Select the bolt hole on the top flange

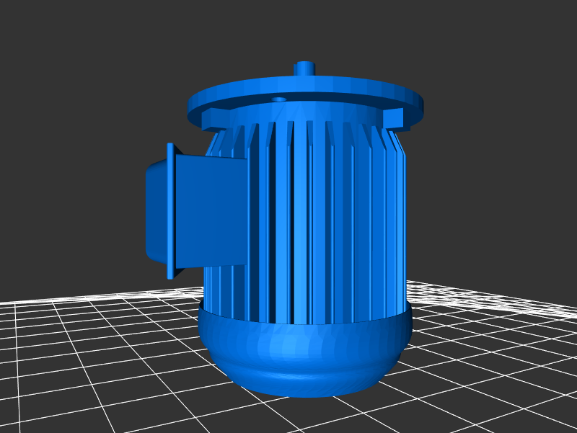coord(279,99)
